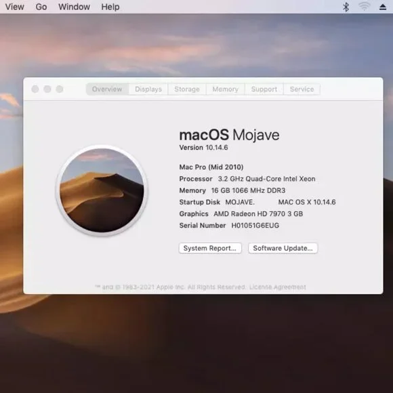Switch to the Displays tab
The width and height of the screenshot is (393, 393).
click(x=148, y=89)
